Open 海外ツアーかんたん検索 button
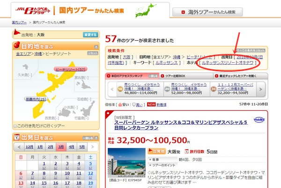281x188 pixels. tap(207, 12)
